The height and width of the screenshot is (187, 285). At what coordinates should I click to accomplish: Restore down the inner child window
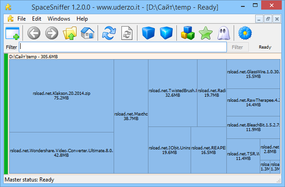coord(268,19)
